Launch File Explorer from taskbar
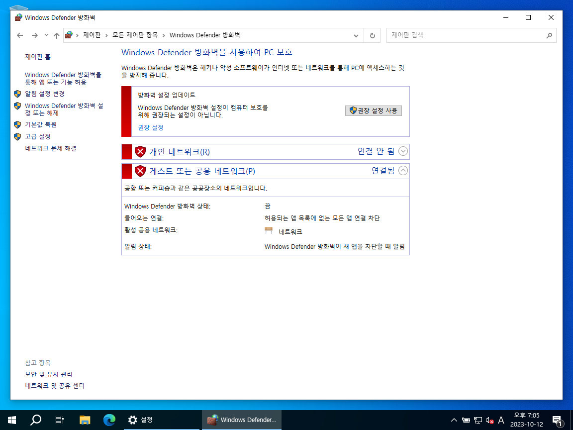The width and height of the screenshot is (573, 430). click(x=85, y=420)
